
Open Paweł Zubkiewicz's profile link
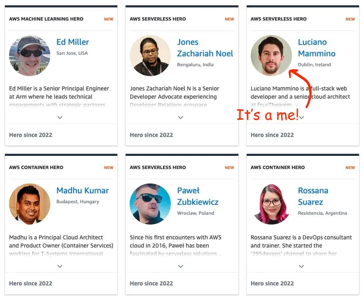point(198,196)
